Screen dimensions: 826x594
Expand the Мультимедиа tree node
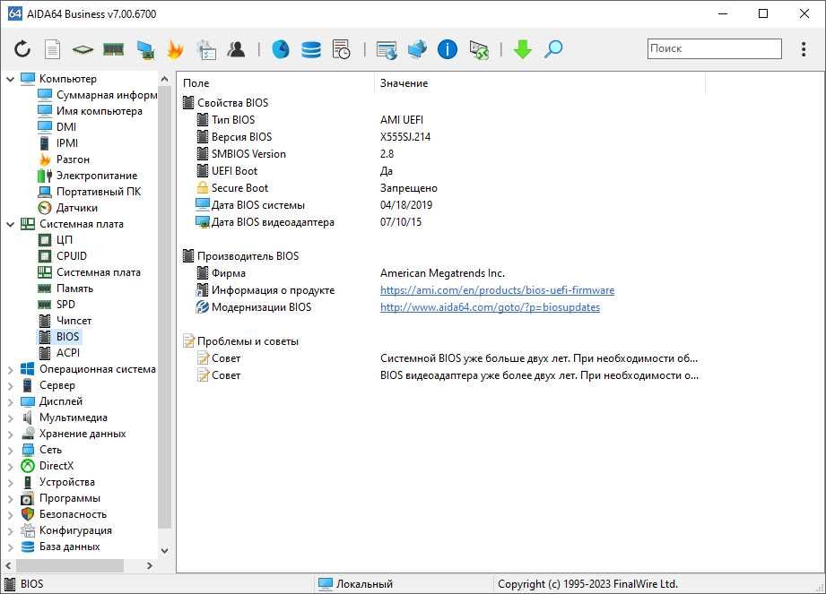click(10, 418)
